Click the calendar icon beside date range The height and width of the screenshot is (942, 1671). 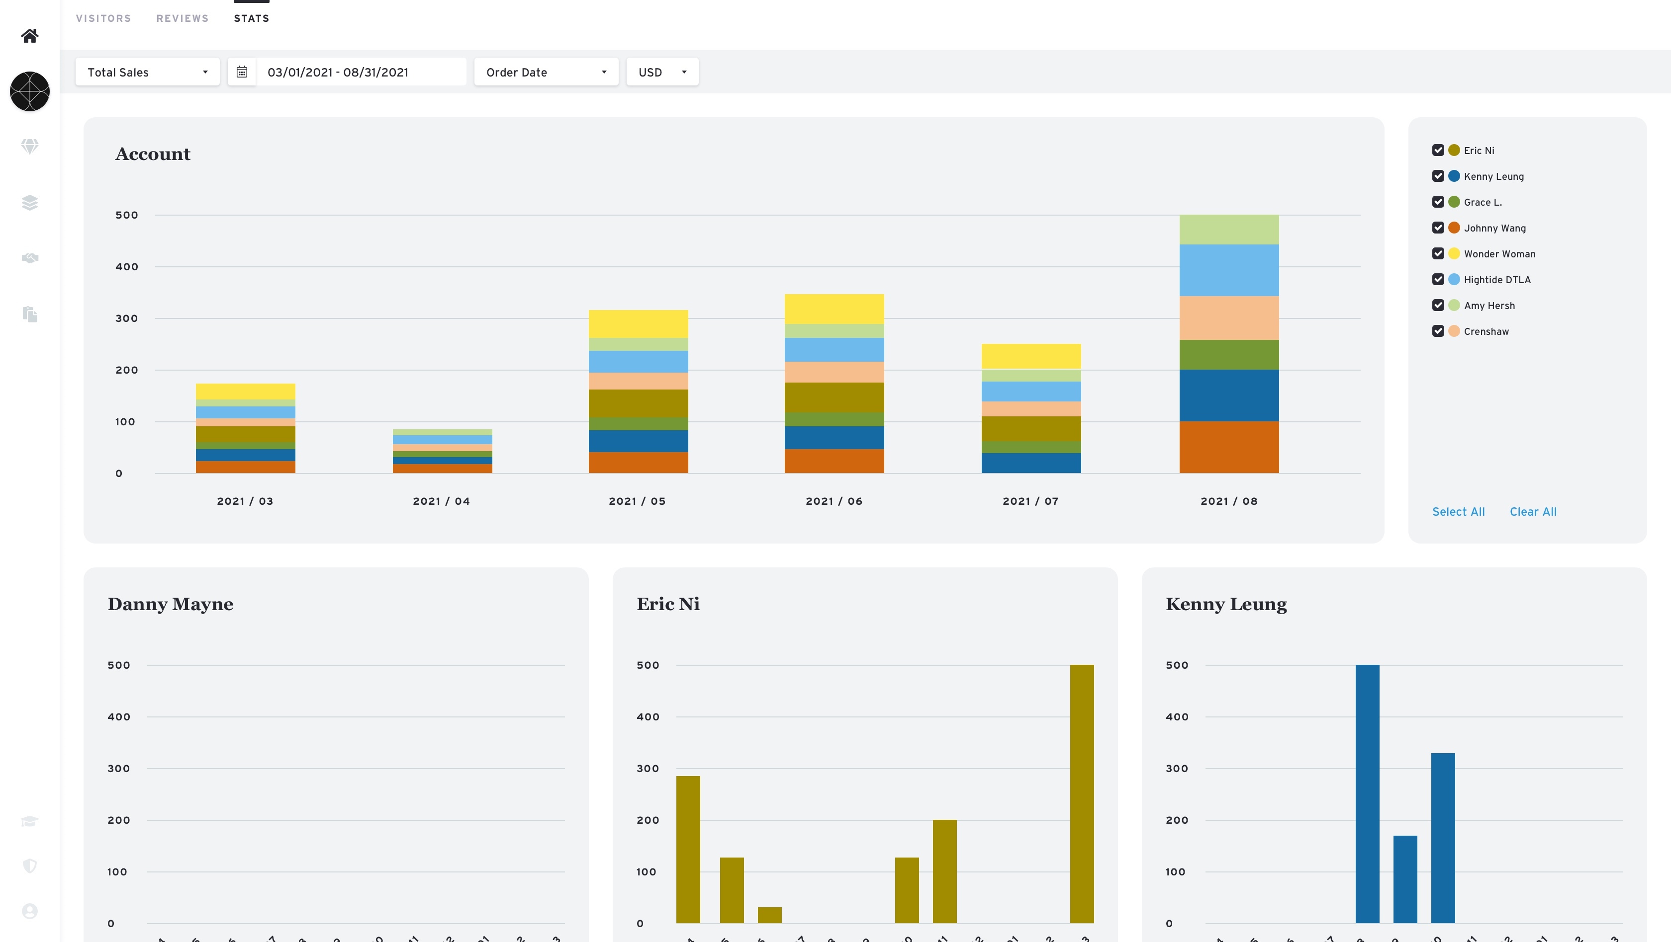(x=242, y=72)
